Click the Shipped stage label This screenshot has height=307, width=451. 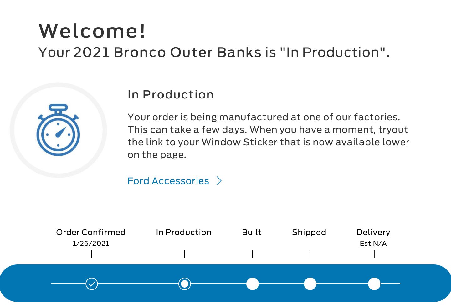click(x=309, y=233)
